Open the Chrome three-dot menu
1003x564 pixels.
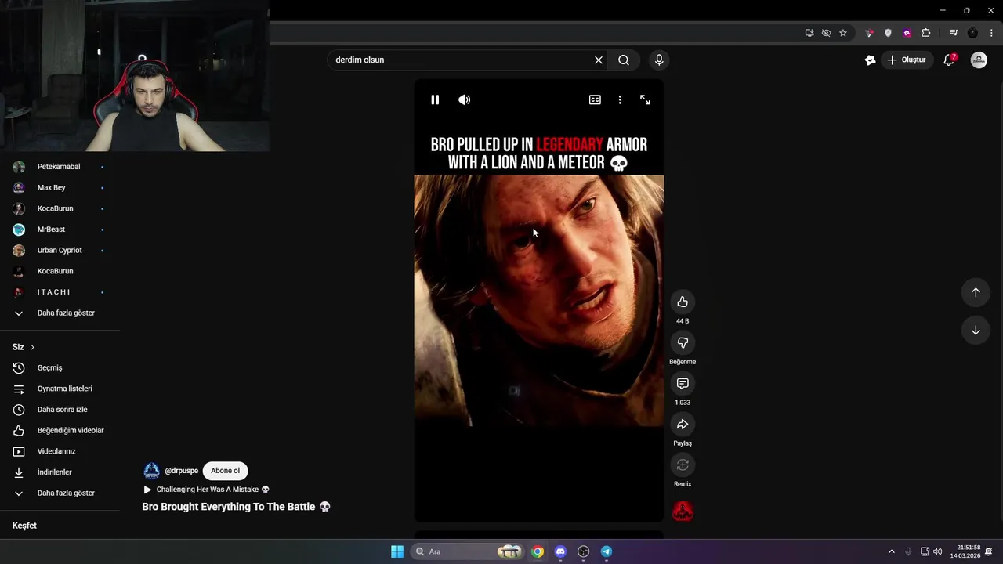991,33
